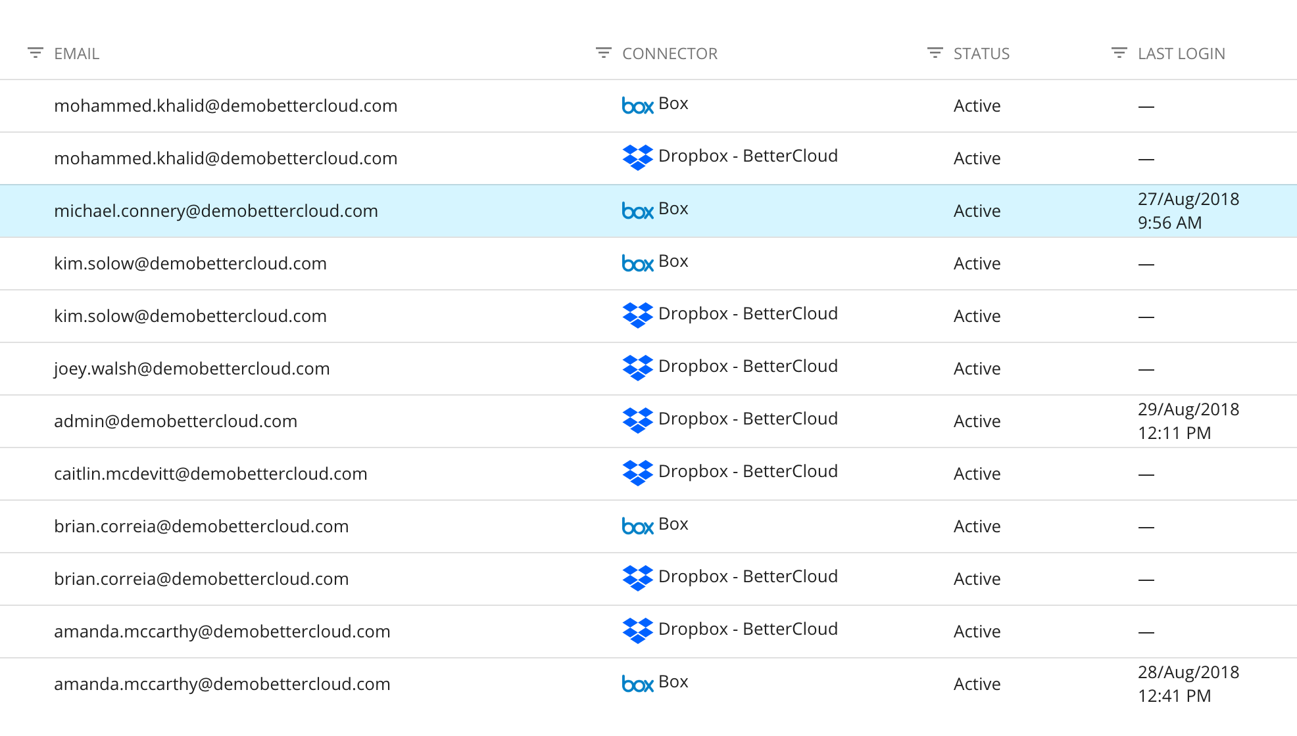Screen dimensions: 1297x736
Task: Click Box logo in michael.connery row
Action: 637,210
